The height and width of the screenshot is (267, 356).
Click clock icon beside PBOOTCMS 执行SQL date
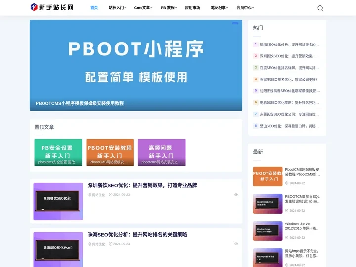coord(286,211)
